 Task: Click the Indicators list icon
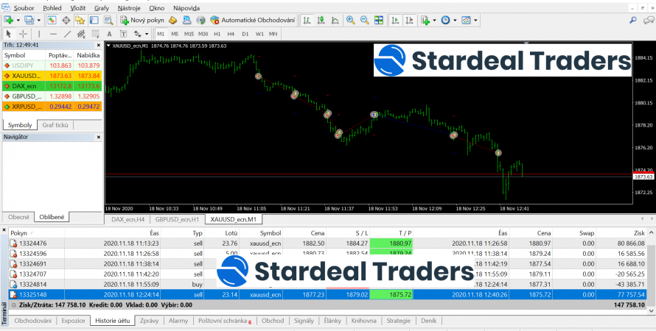(x=425, y=20)
